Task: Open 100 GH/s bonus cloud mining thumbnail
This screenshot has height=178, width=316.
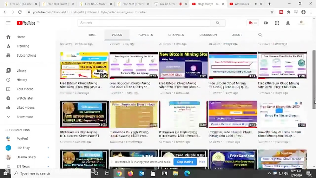Action: coord(84,65)
